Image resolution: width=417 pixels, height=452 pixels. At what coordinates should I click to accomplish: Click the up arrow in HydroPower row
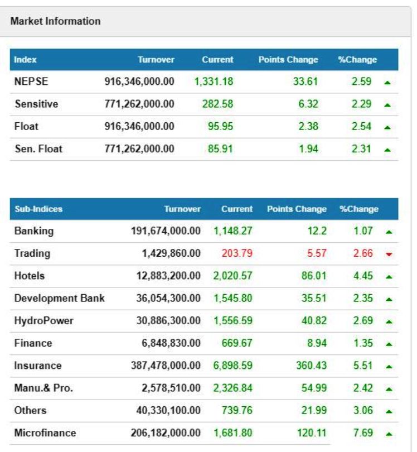click(x=389, y=322)
